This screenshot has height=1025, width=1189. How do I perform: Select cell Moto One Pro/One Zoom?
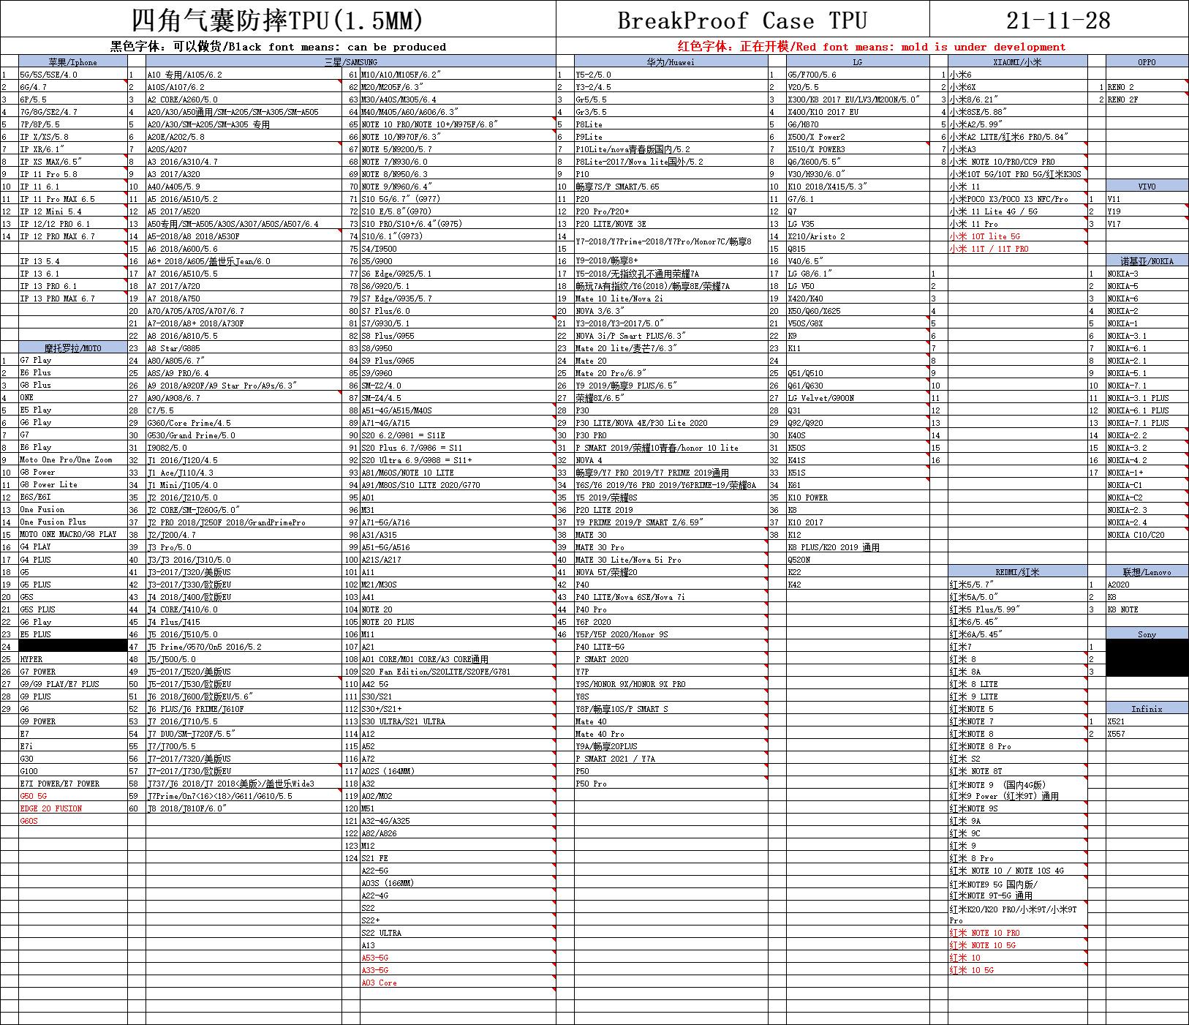coord(73,460)
